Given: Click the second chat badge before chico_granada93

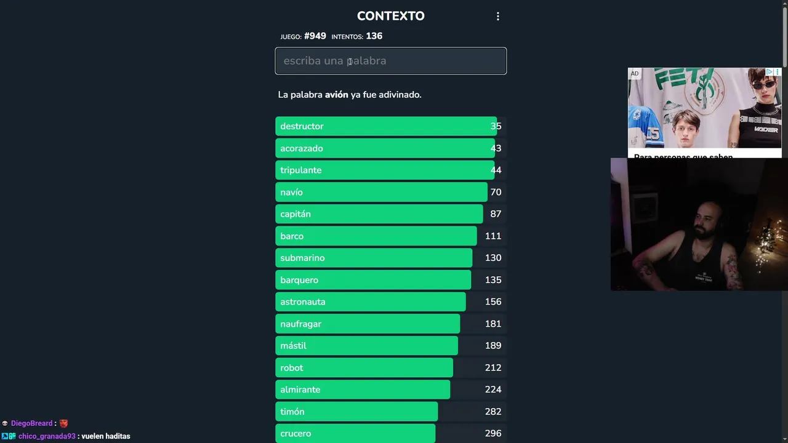Looking at the screenshot, I should click(x=12, y=436).
